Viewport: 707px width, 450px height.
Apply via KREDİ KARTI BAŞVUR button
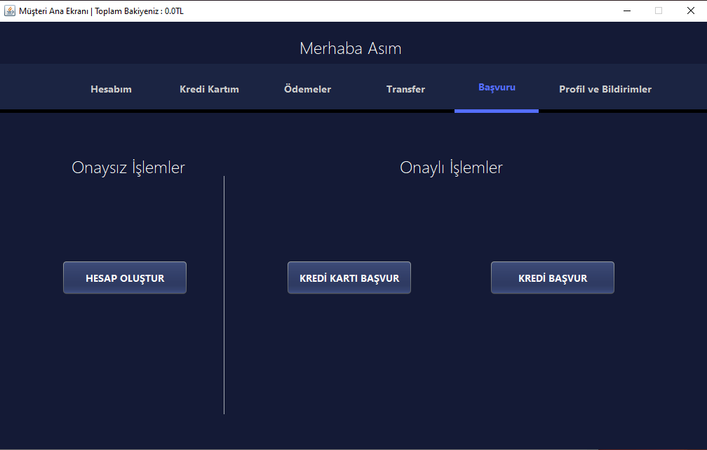point(349,278)
